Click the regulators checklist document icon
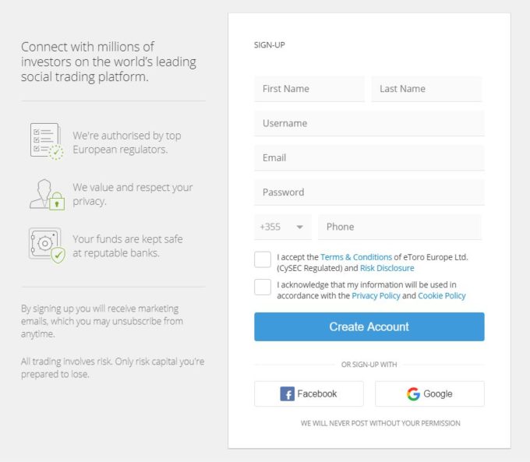Image resolution: width=530 pixels, height=462 pixels. (47, 142)
